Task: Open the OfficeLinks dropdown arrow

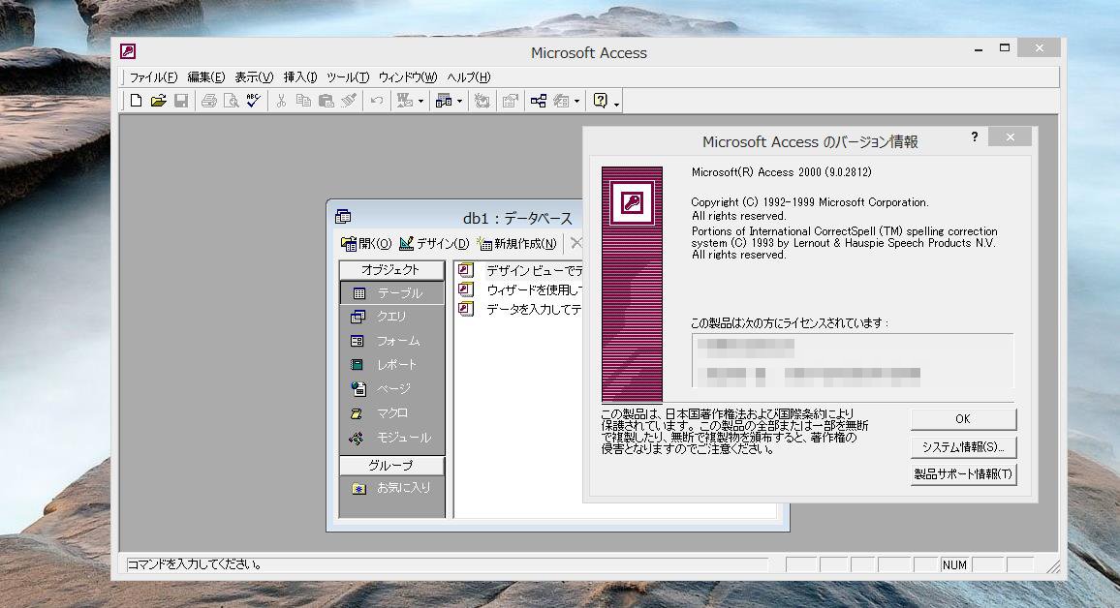Action: click(420, 102)
